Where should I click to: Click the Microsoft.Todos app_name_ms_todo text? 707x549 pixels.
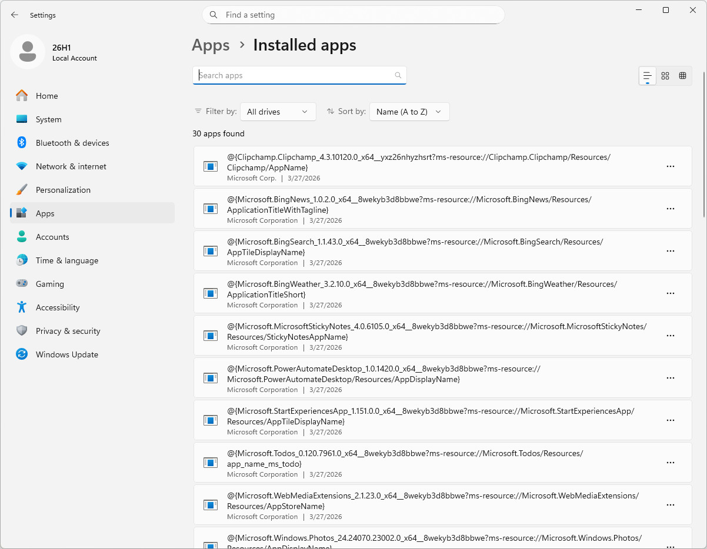[x=264, y=464]
